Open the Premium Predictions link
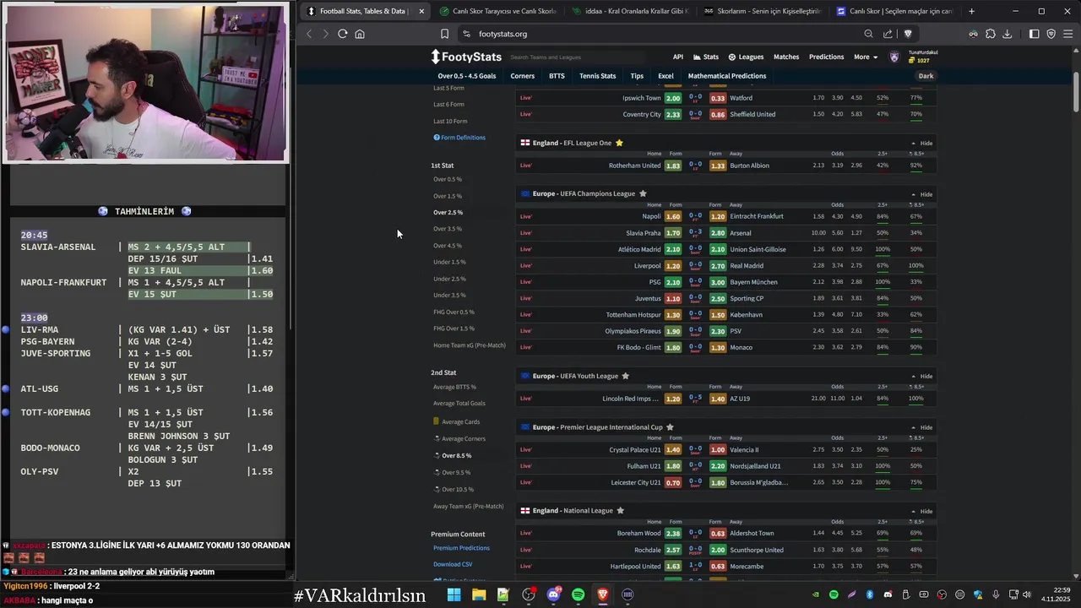1081x608 pixels. [x=461, y=548]
